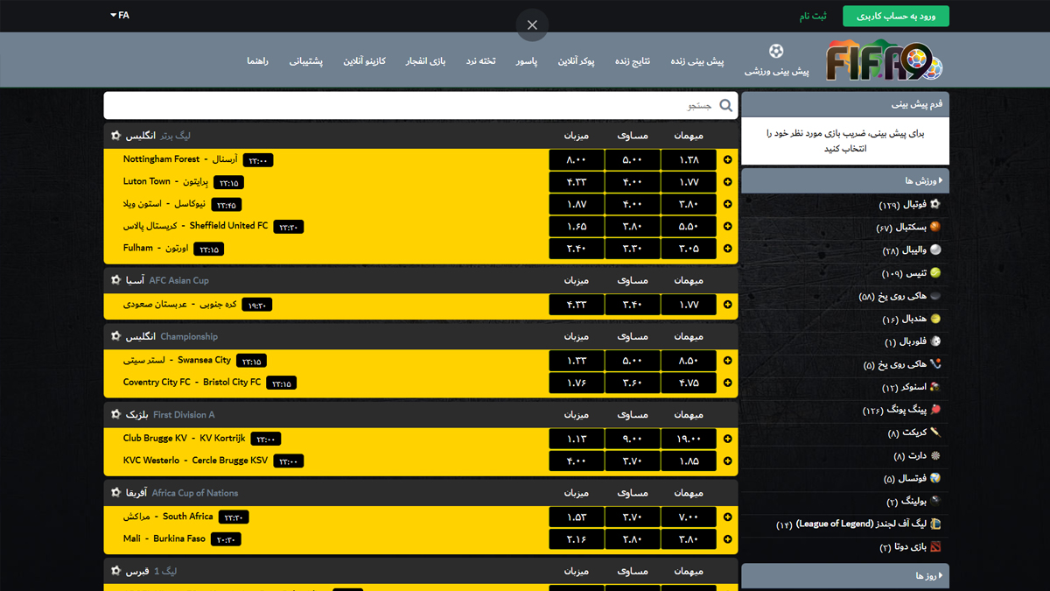The image size is (1050, 591).
Task: Click the ball icon beside AFC Asian Cup
Action: pos(115,280)
